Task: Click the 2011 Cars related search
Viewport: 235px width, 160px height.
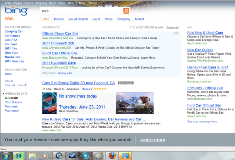Action: (x=11, y=48)
